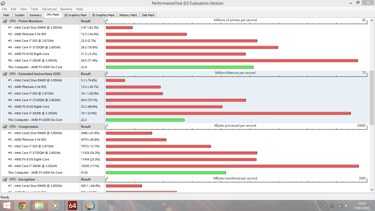Open the network signal tray icon
This screenshot has height=211, width=375.
click(x=340, y=206)
